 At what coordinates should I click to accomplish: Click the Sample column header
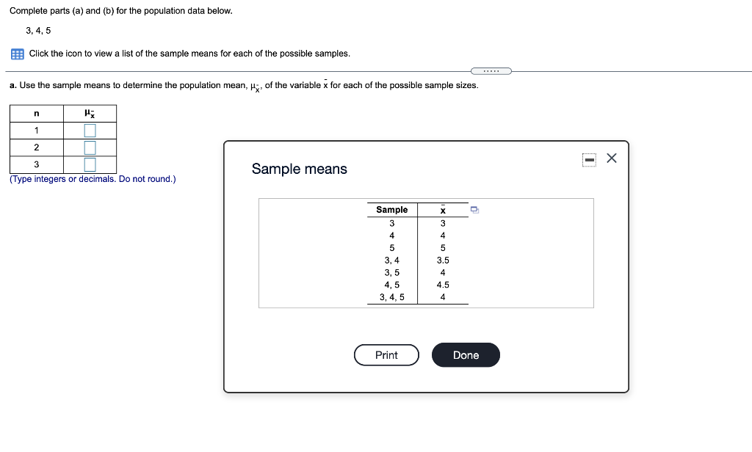coord(391,210)
